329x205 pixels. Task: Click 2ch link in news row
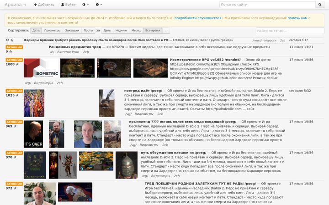point(282,41)
